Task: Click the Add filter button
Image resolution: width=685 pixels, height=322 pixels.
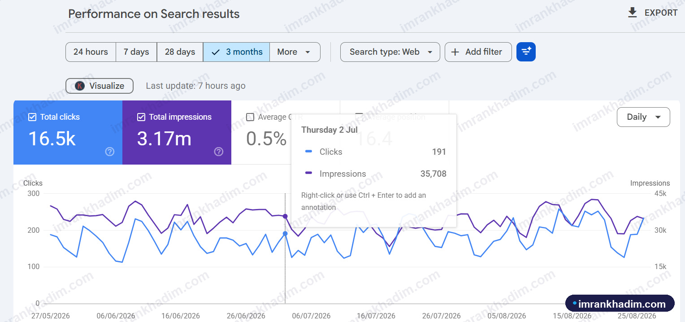Action: [x=478, y=52]
